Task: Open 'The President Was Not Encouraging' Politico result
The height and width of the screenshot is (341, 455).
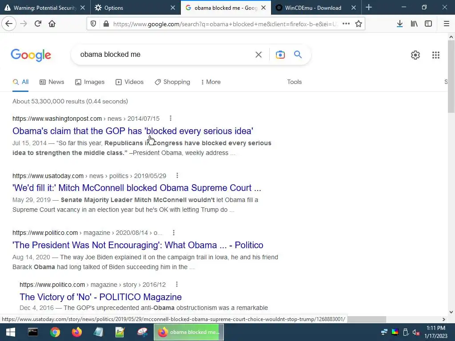Action: (138, 245)
